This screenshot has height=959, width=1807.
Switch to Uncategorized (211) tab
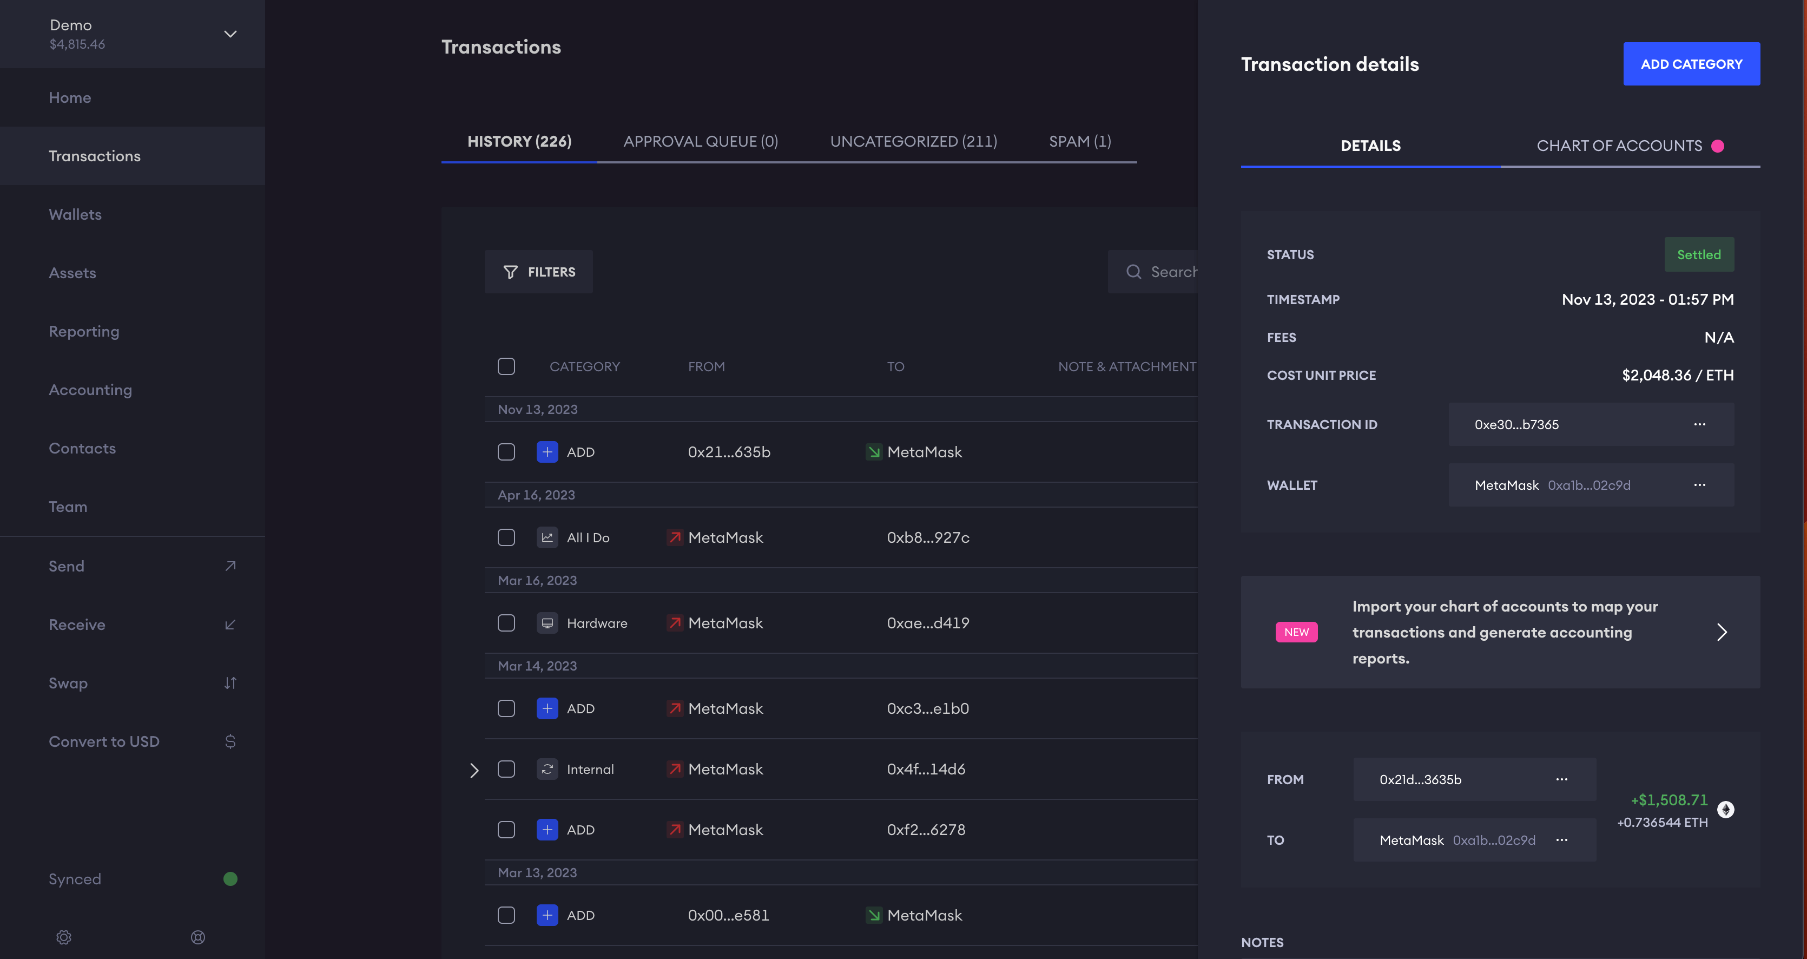(x=913, y=142)
